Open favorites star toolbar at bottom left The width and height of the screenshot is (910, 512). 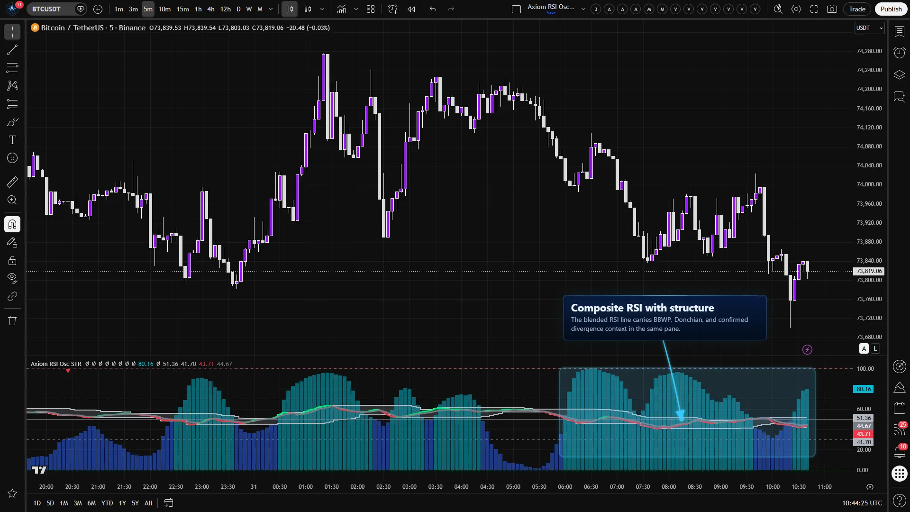[x=12, y=493]
